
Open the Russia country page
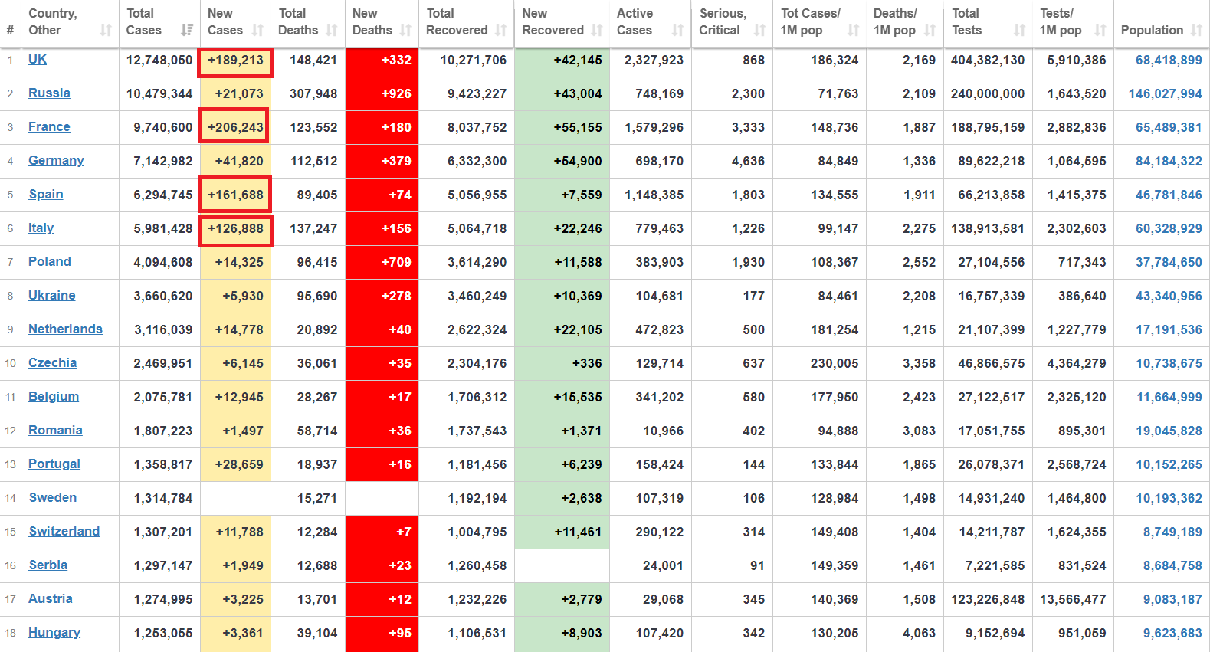pos(49,93)
